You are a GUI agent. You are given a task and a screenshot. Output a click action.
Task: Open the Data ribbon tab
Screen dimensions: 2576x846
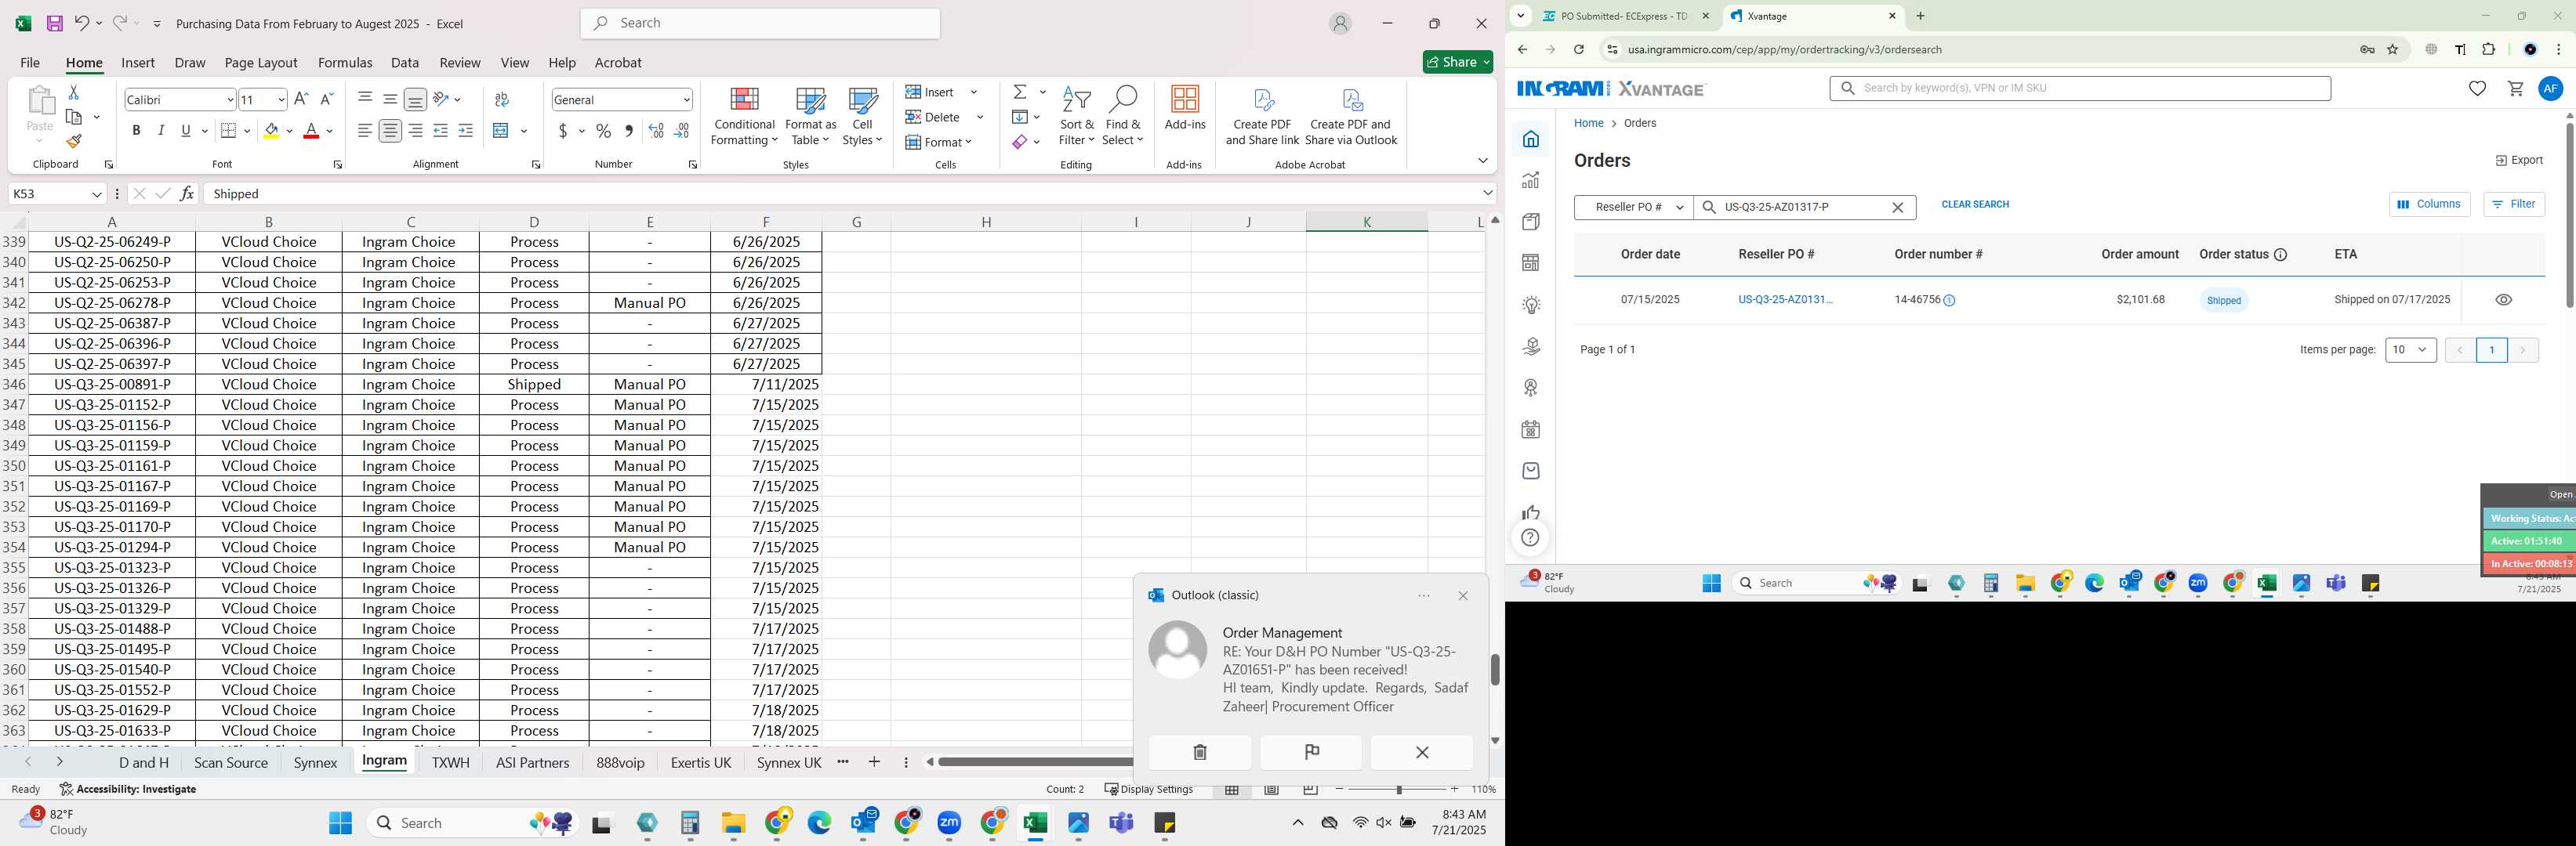[405, 62]
